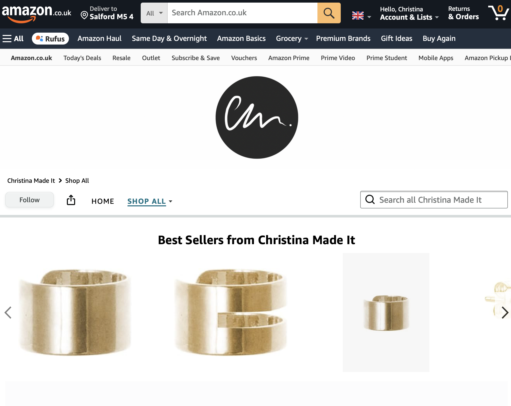Image resolution: width=511 pixels, height=406 pixels.
Task: Follow the Christina Made It store
Action: pyautogui.click(x=30, y=200)
